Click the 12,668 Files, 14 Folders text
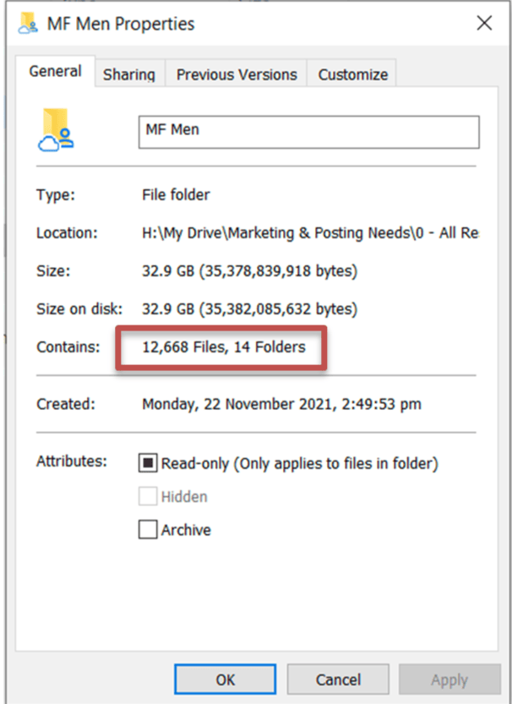Image resolution: width=512 pixels, height=704 pixels. pyautogui.click(x=223, y=347)
